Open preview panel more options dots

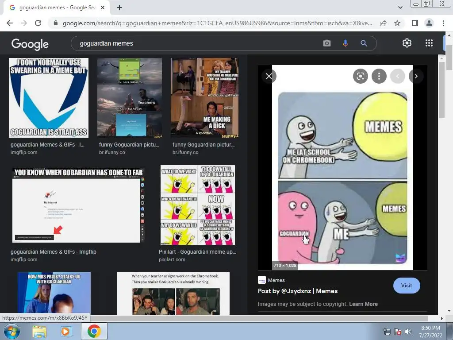pos(379,76)
